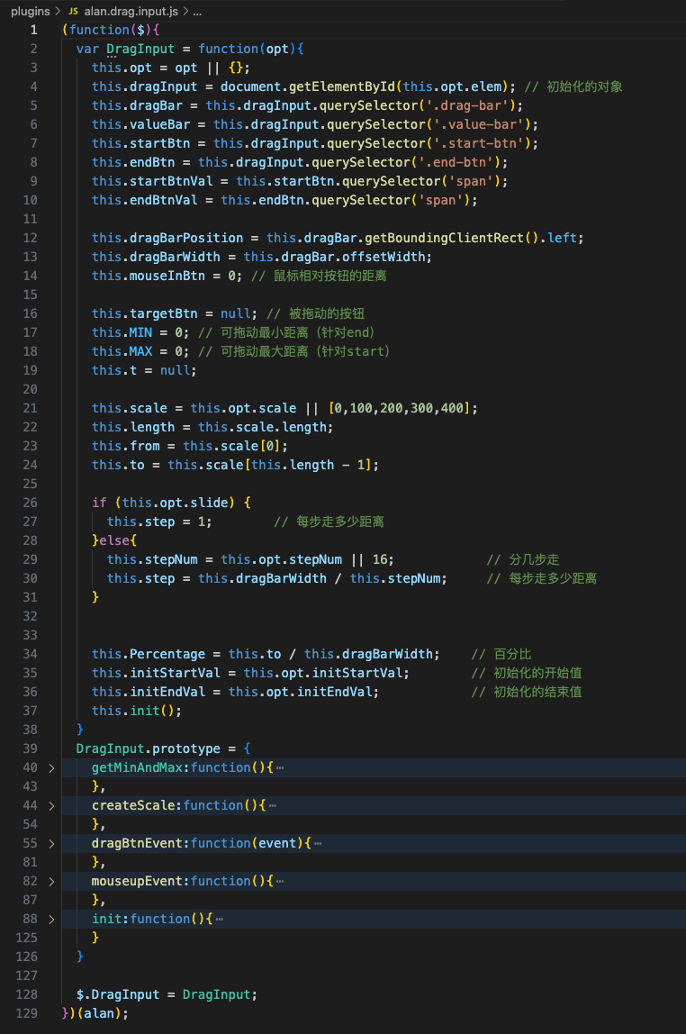Expand the folded createScale function

click(51, 805)
